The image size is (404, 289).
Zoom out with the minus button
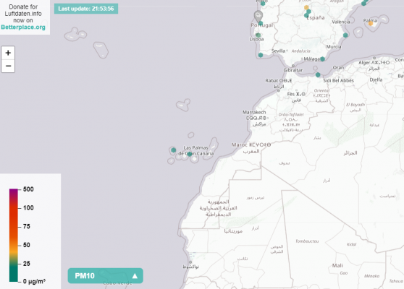point(8,66)
